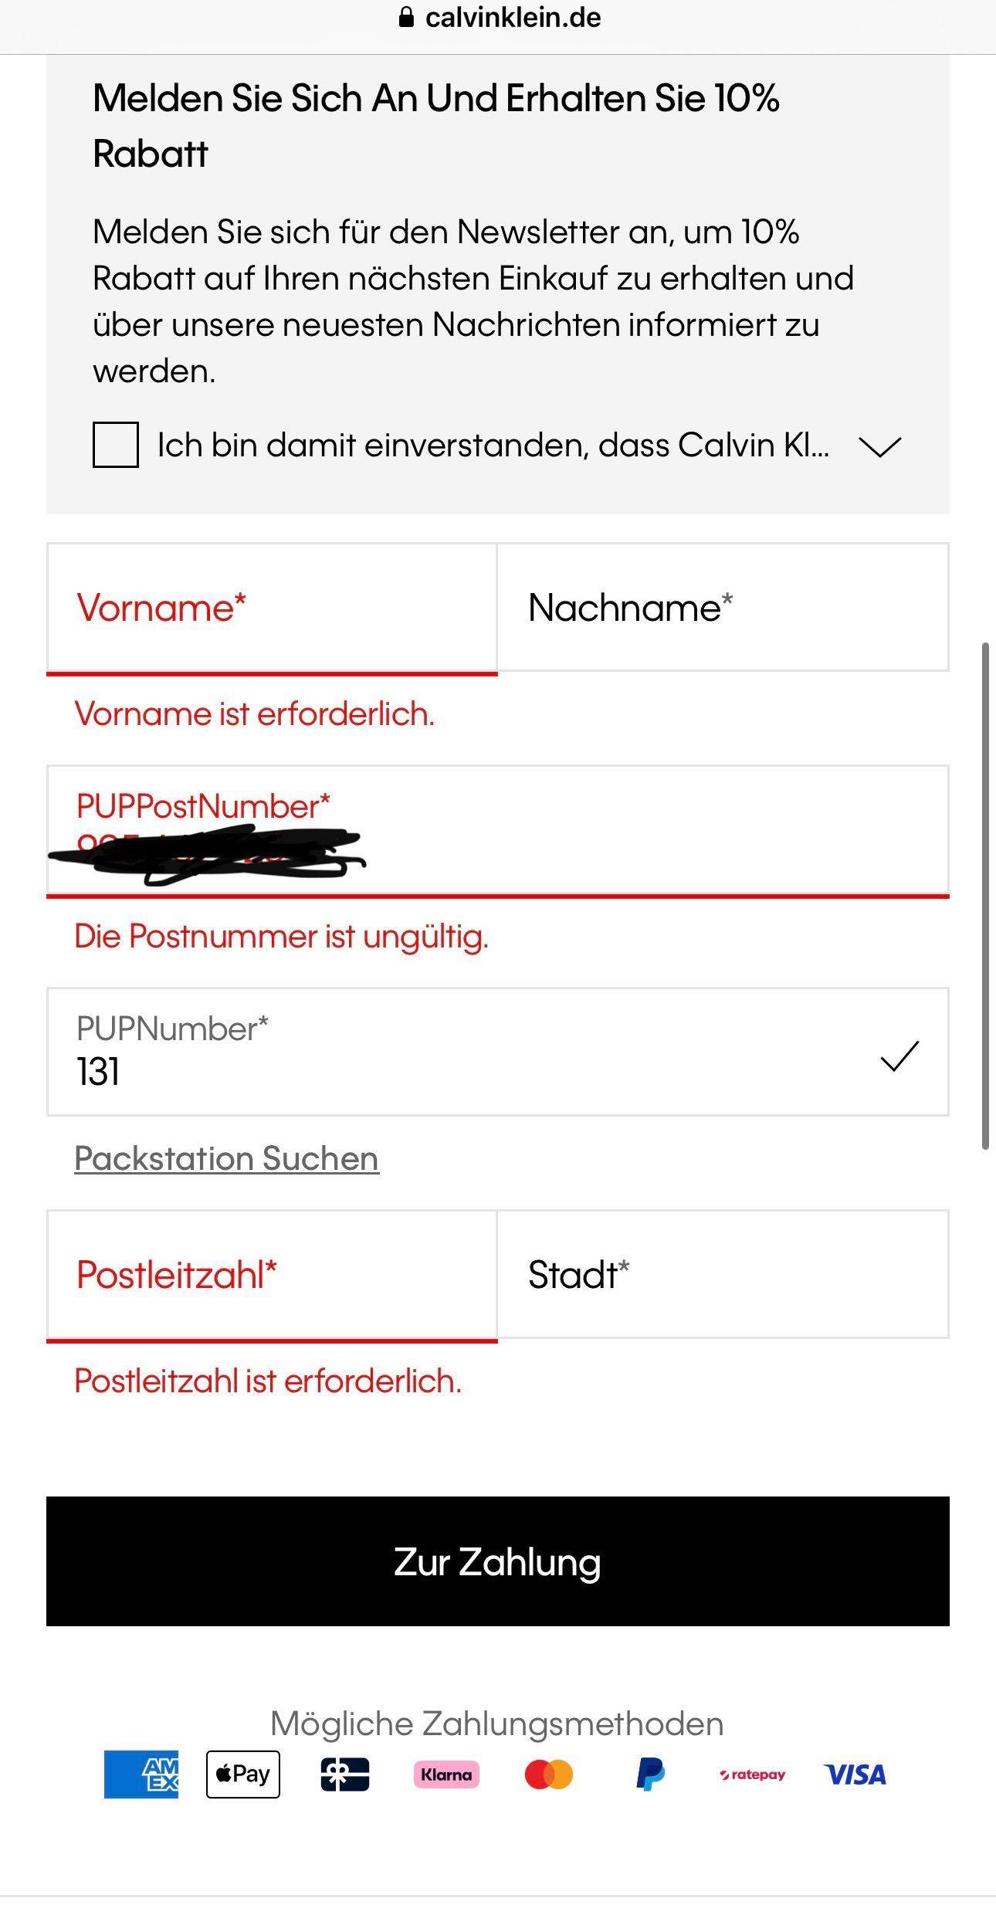This screenshot has height=1905, width=996.
Task: Select the American Express payment icon
Action: tap(140, 1776)
